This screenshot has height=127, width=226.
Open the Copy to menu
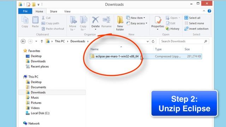point(83,23)
